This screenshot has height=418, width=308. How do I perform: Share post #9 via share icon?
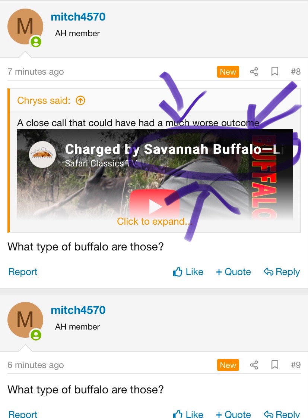pos(254,365)
